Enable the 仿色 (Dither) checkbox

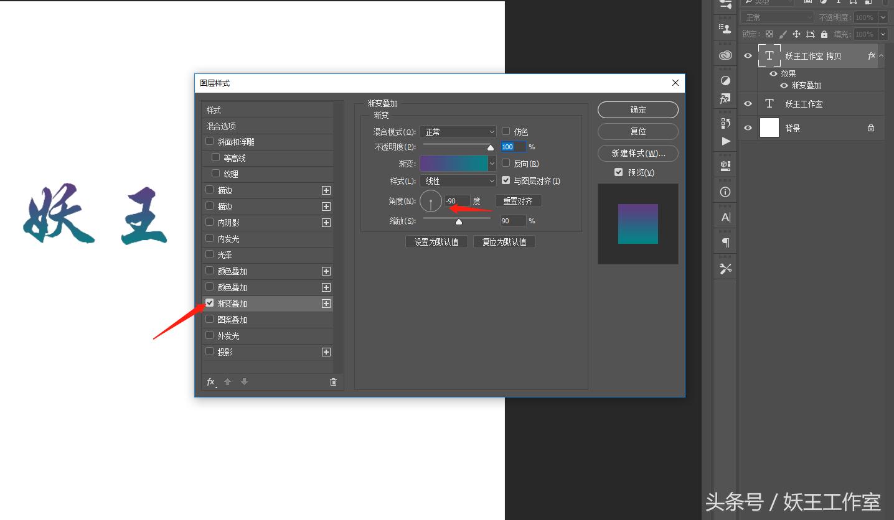pyautogui.click(x=506, y=131)
